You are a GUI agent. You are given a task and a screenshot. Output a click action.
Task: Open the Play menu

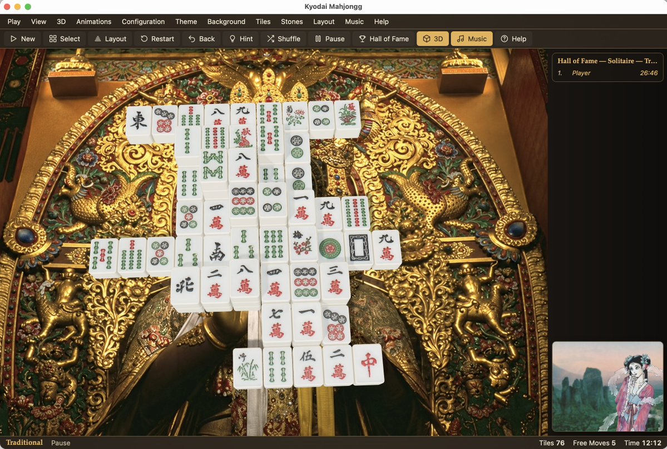click(14, 22)
